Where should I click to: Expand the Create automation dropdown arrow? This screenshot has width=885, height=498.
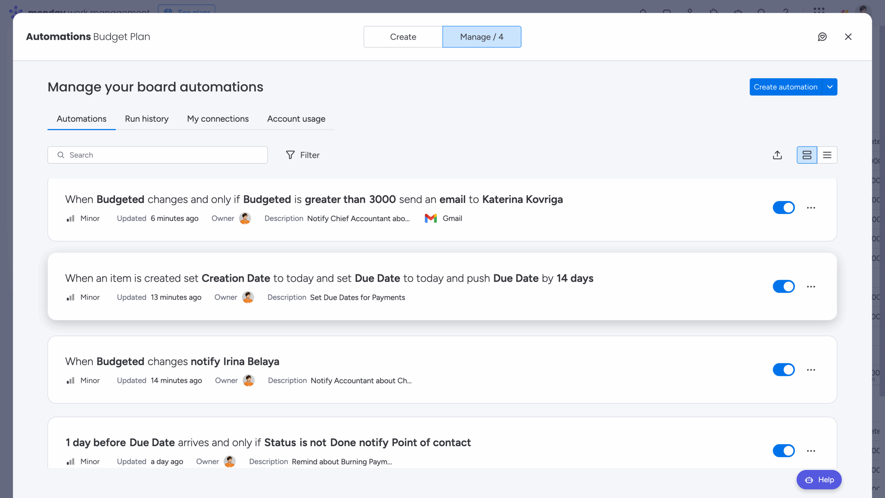pos(830,87)
